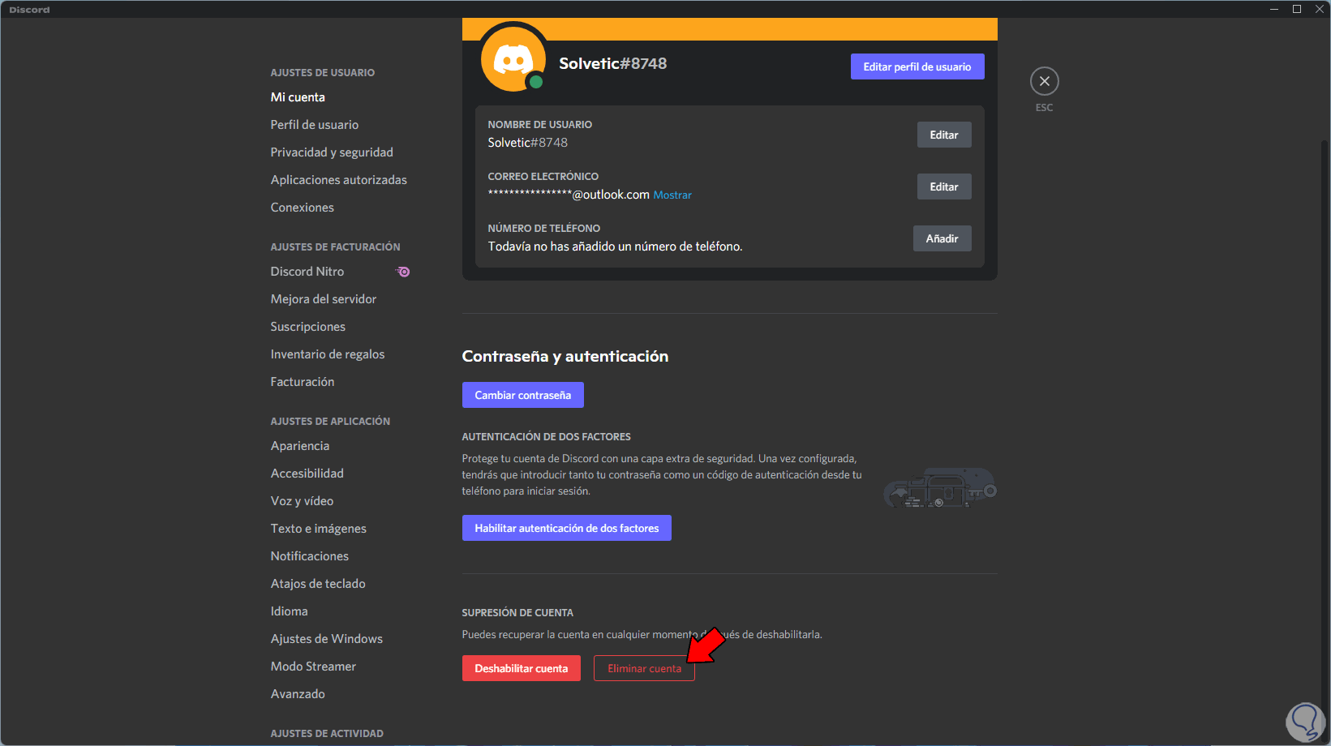This screenshot has width=1331, height=746.
Task: Select Atajos de teclado
Action: coord(318,584)
